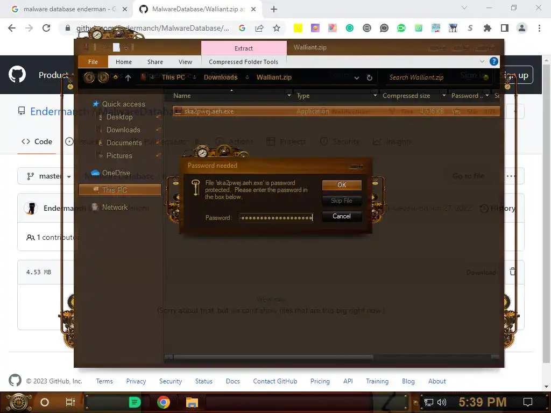Image resolution: width=551 pixels, height=413 pixels.
Task: Open Chrome three-dot menu
Action: tap(539, 28)
